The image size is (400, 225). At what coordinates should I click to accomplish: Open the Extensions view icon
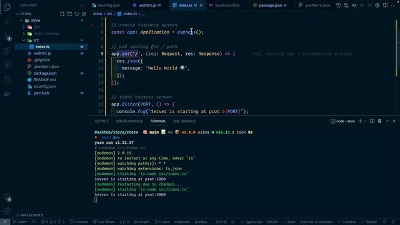pos(7,50)
